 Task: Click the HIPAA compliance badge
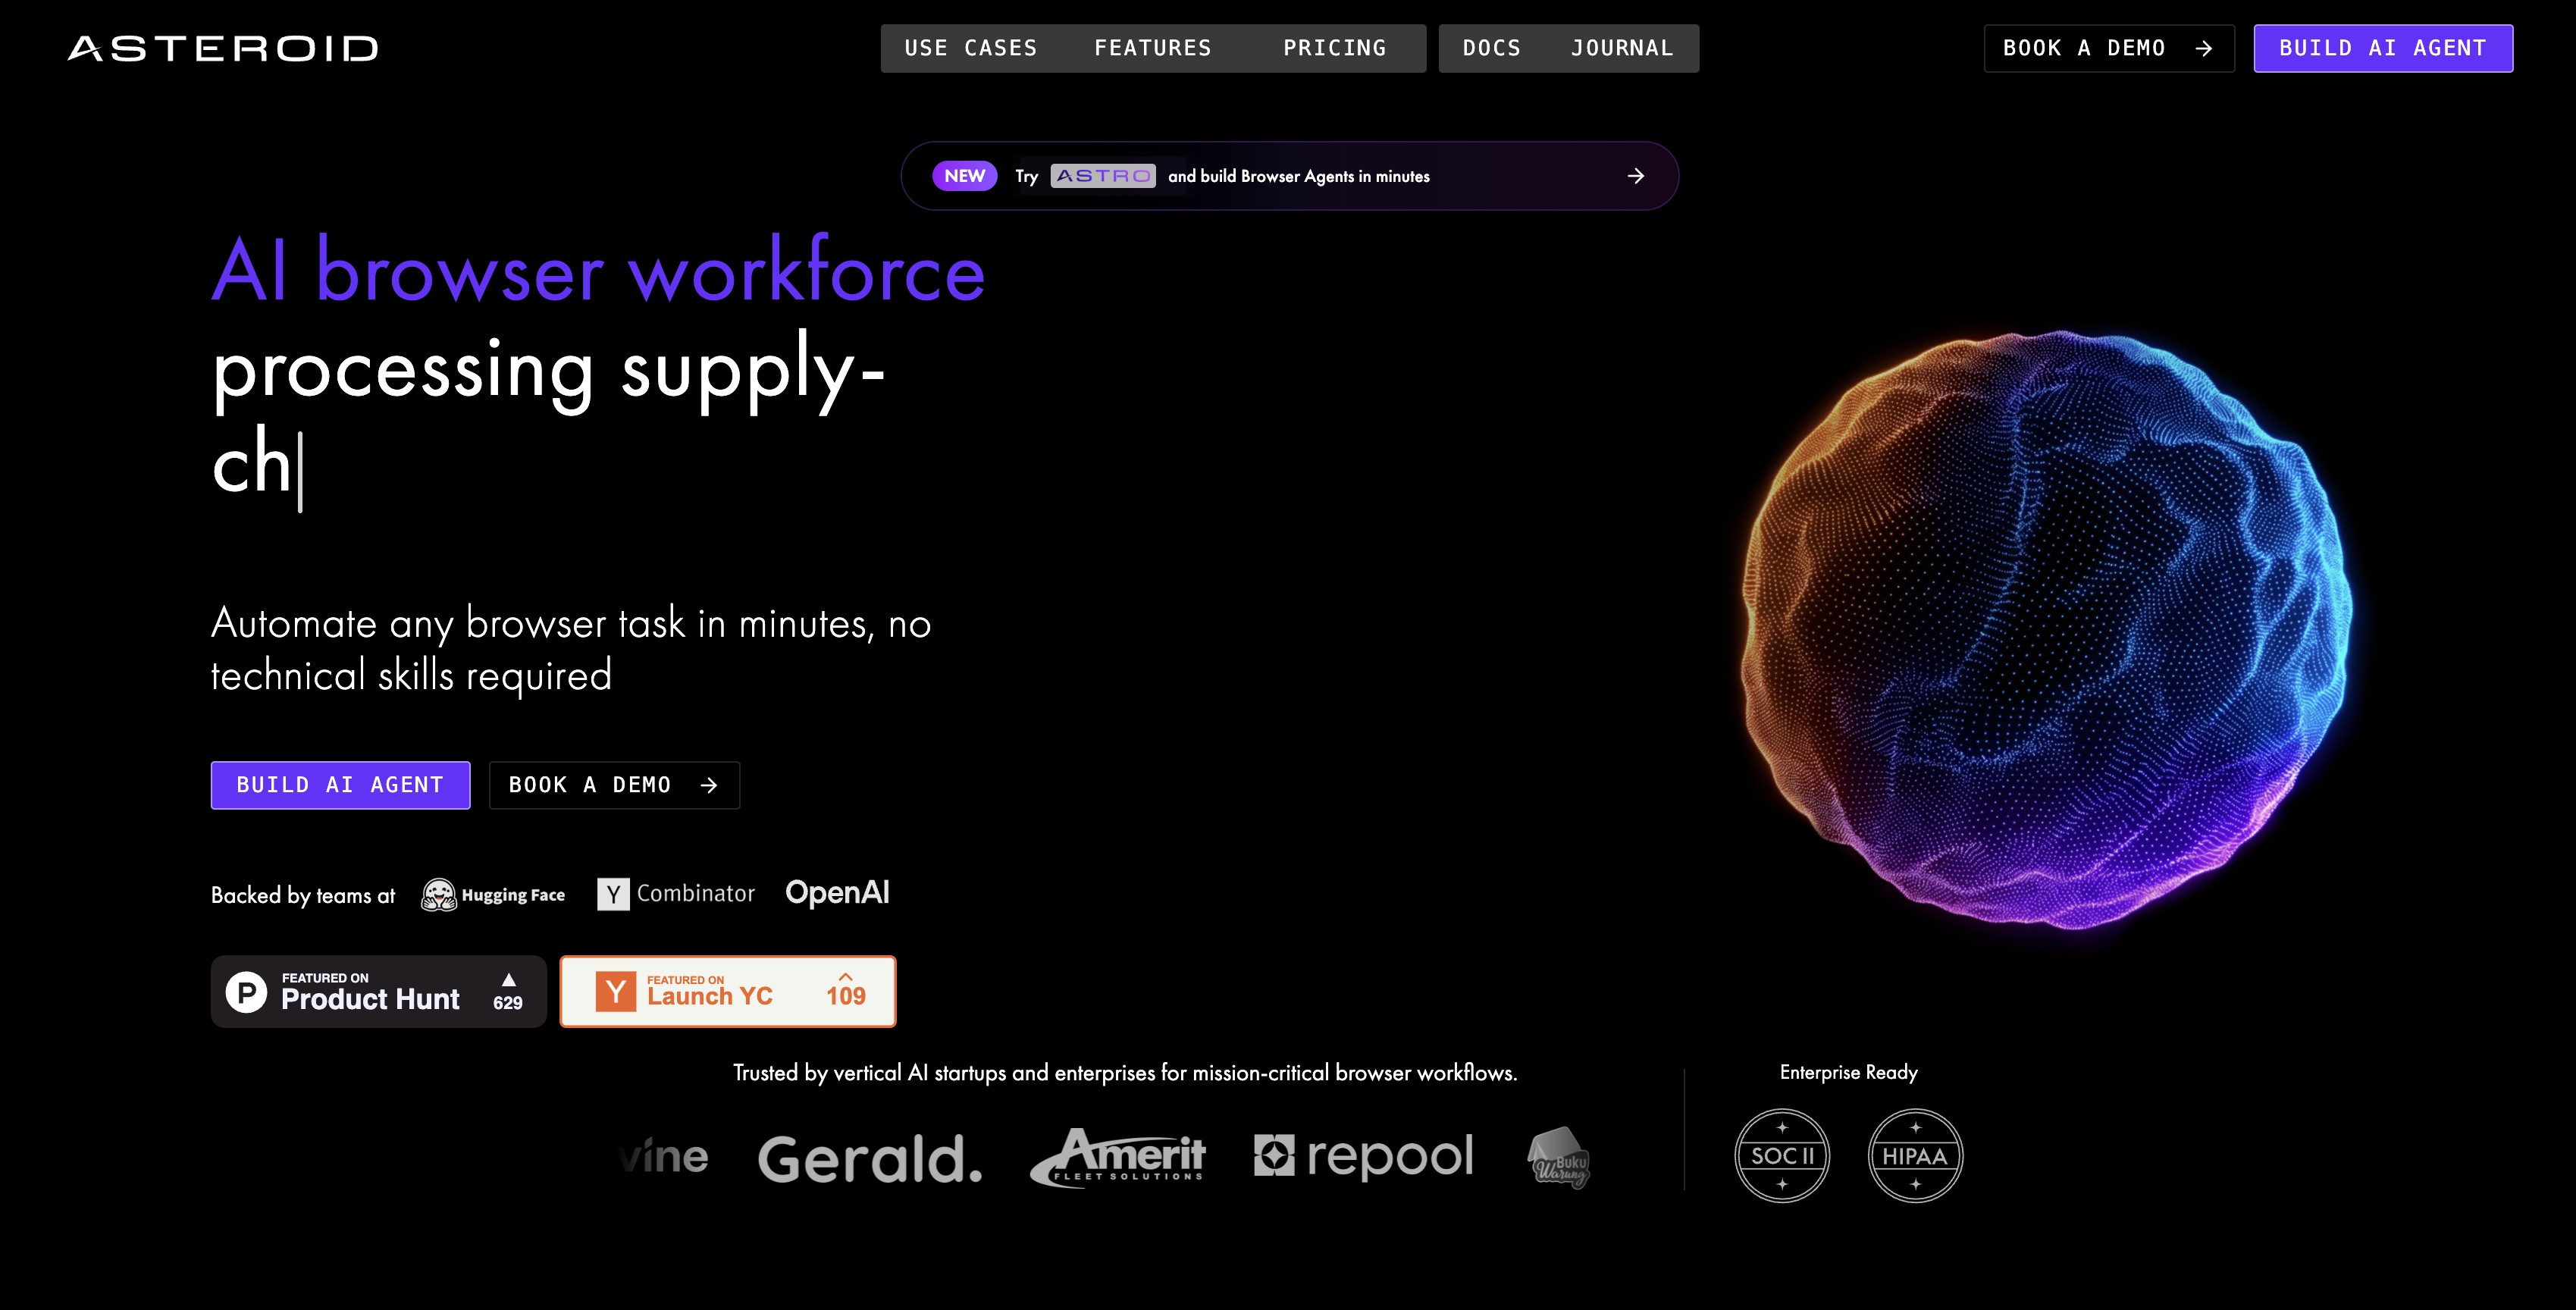(x=1915, y=1155)
